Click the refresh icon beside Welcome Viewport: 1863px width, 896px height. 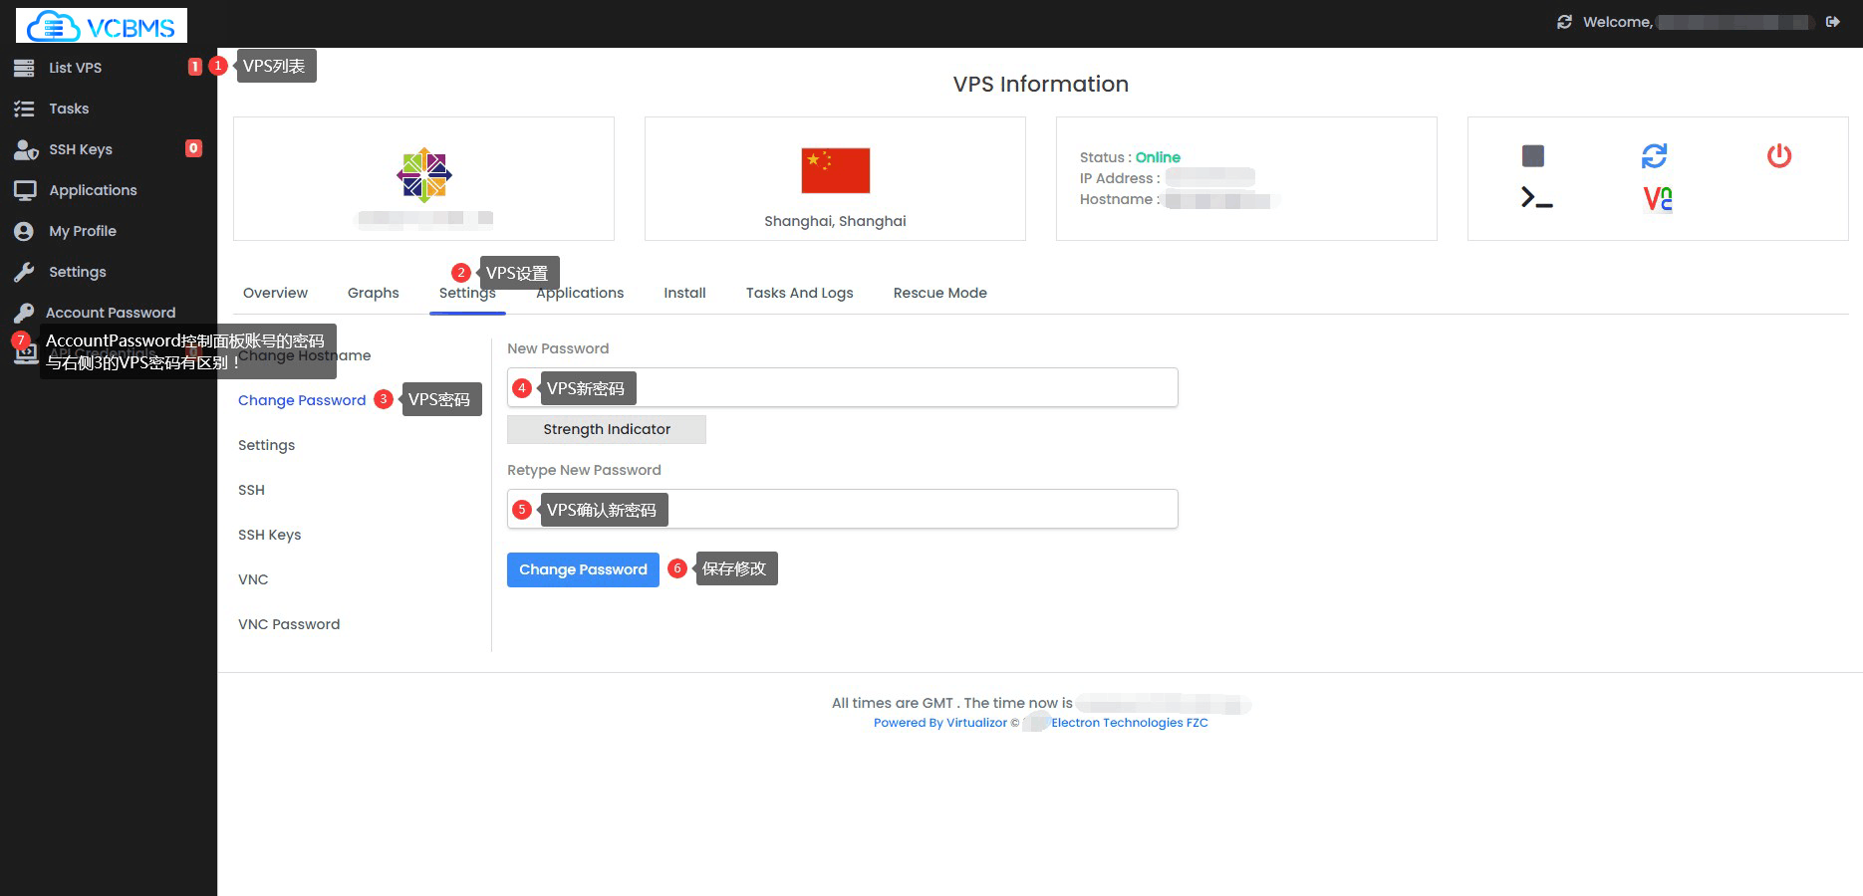point(1564,22)
